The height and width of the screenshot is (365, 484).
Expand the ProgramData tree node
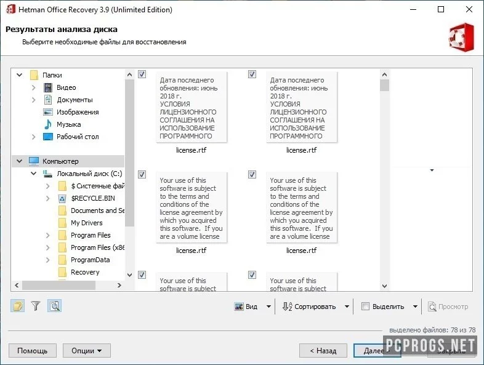(x=47, y=260)
